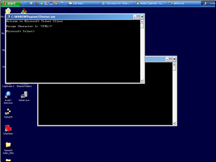The height and width of the screenshot is (162, 216).
Task: Click the down arrow of the front telnet scrollbar
Action: coord(142,81)
